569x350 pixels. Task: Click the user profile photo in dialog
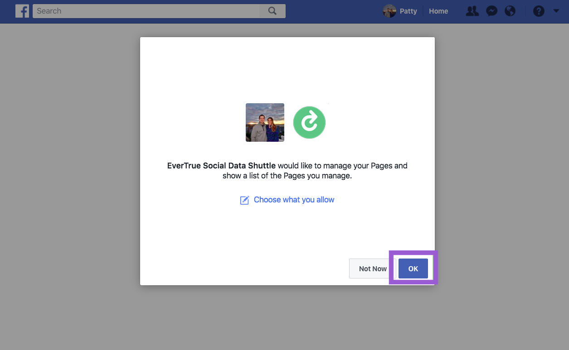265,122
